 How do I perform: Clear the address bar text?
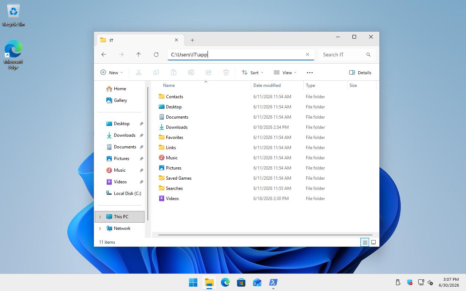click(307, 55)
